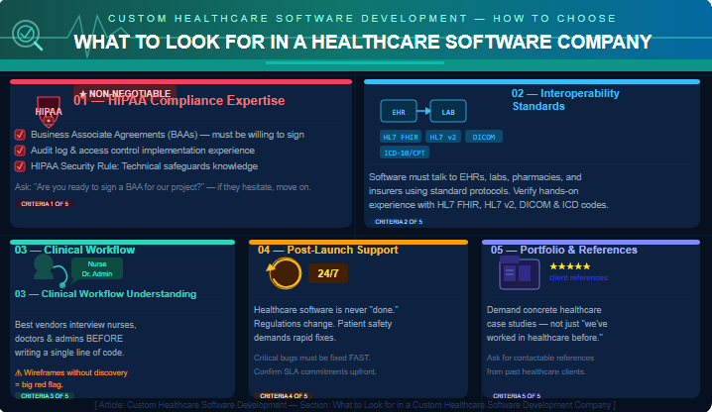Viewport: 712px width, 412px height.
Task: Click the 24/7 badge
Action: (328, 273)
